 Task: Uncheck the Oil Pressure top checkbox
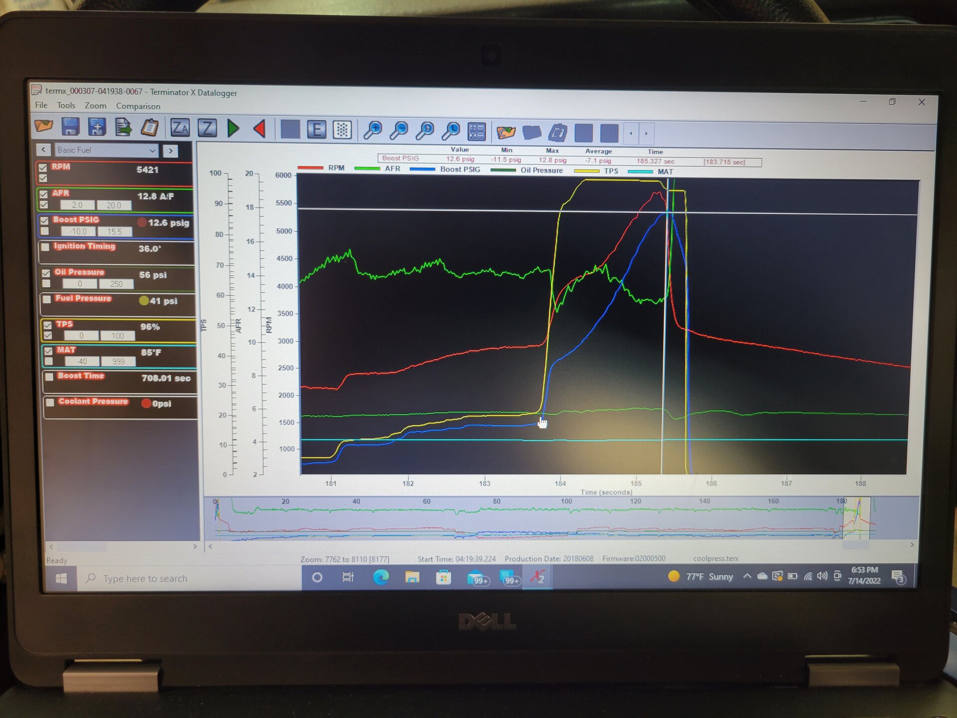46,273
